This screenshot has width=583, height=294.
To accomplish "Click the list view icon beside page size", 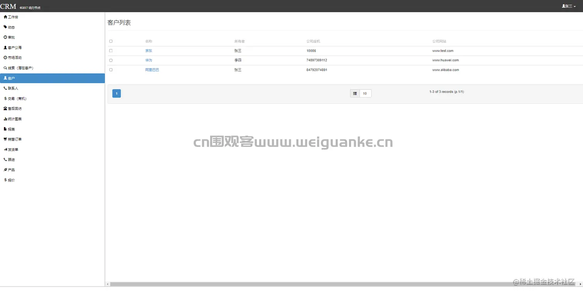I will point(355,93).
